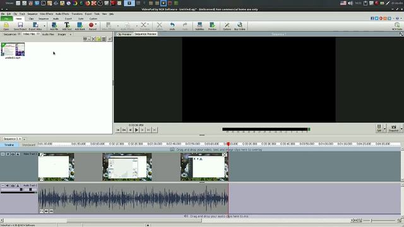Open a project with the Open toolbar icon
Viewport: 404px width, 227px height.
point(6,26)
